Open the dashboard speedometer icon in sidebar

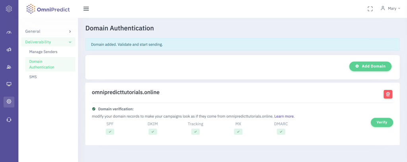[x=9, y=32]
